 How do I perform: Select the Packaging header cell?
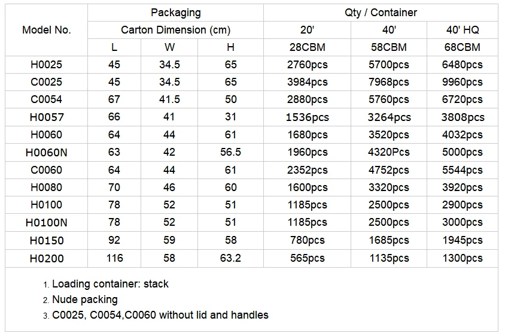[175, 13]
